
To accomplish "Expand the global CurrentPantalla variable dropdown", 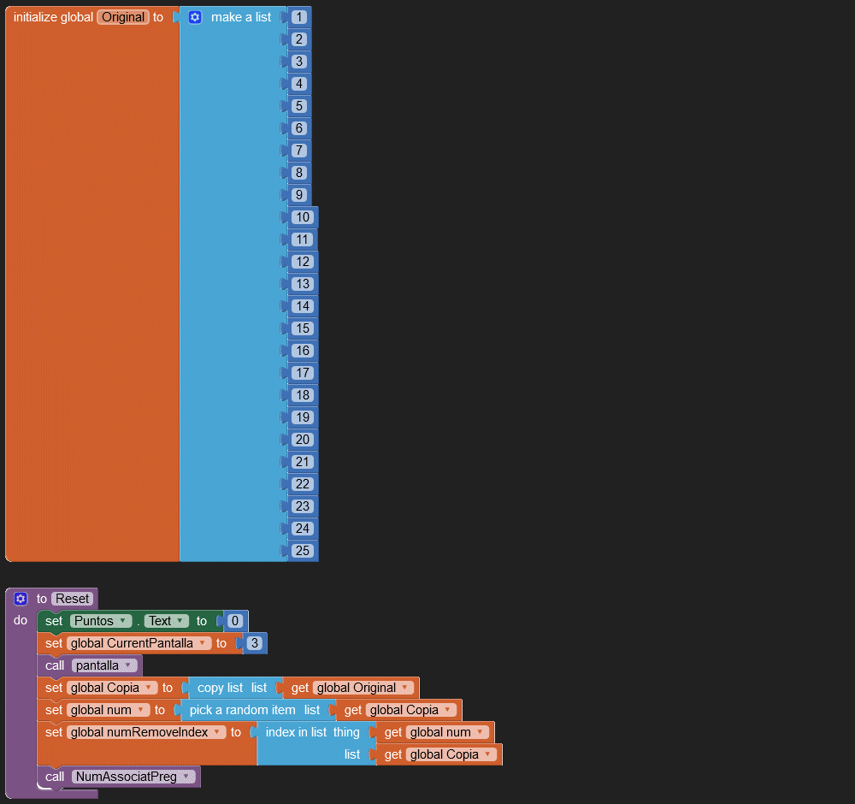I will coord(203,643).
